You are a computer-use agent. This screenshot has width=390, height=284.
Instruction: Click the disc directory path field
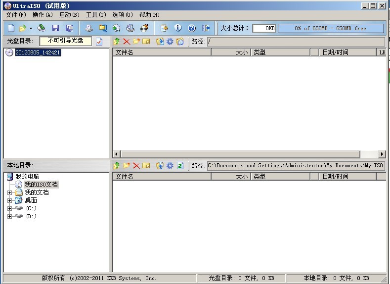tap(296, 42)
